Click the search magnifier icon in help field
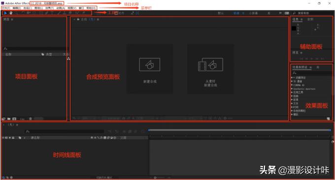335x180 pixels. click(x=294, y=13)
